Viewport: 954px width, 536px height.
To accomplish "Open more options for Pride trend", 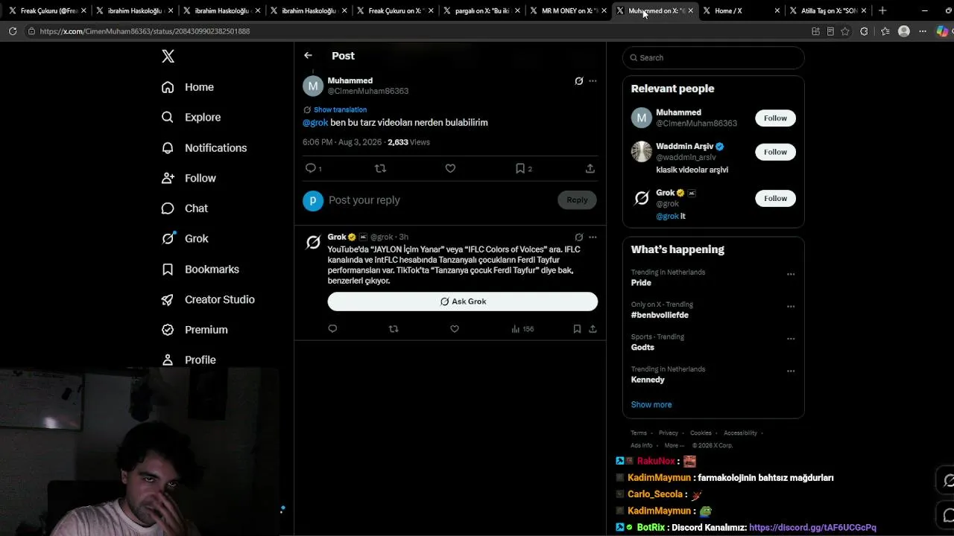I will pyautogui.click(x=791, y=274).
